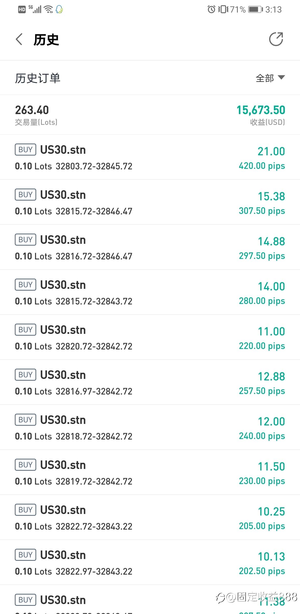Tap the alarm clock status icon
This screenshot has width=300, height=614.
211,9
